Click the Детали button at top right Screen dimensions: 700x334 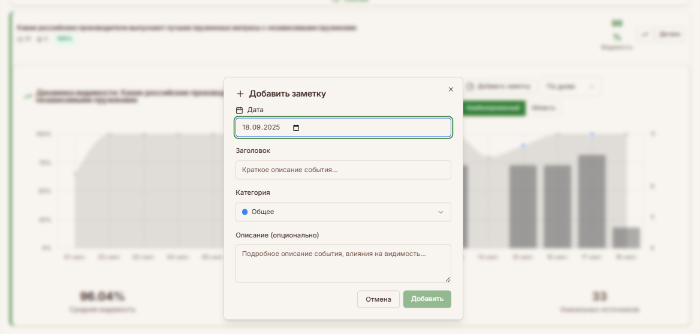click(669, 34)
